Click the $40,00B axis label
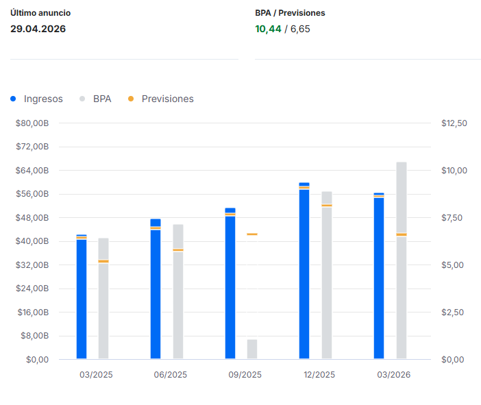 pos(32,241)
